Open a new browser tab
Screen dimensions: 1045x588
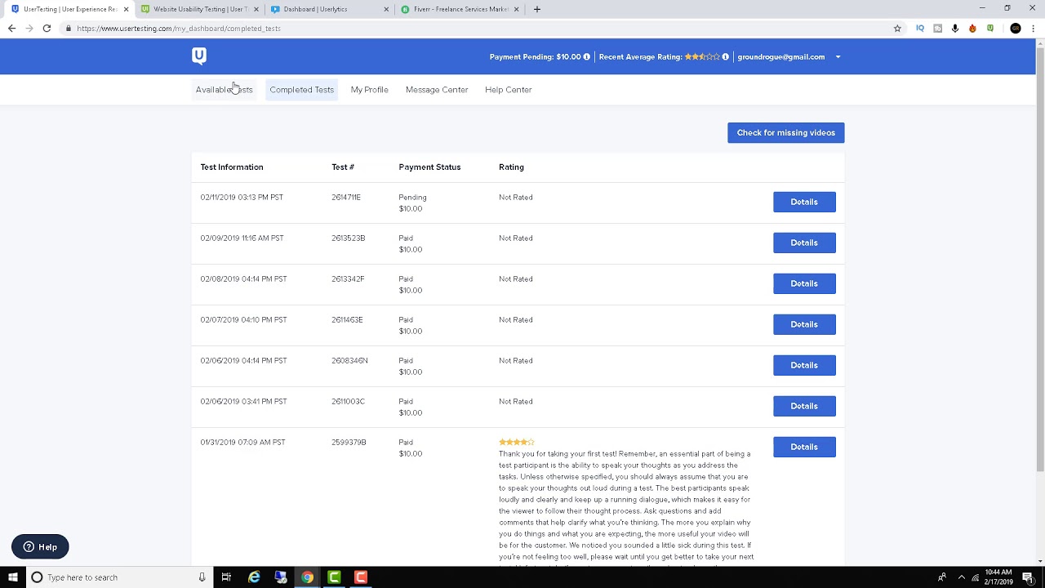(x=536, y=9)
